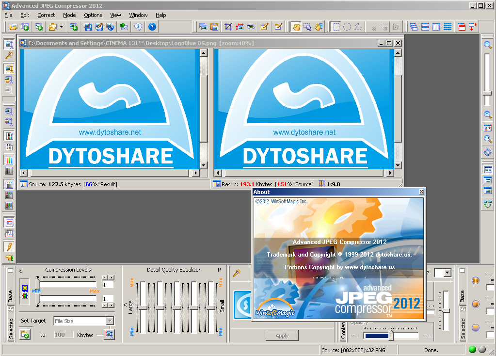Screen dimensions: 496x356
Task: Click the magic wand icon in left sidebar
Action: tap(9, 56)
